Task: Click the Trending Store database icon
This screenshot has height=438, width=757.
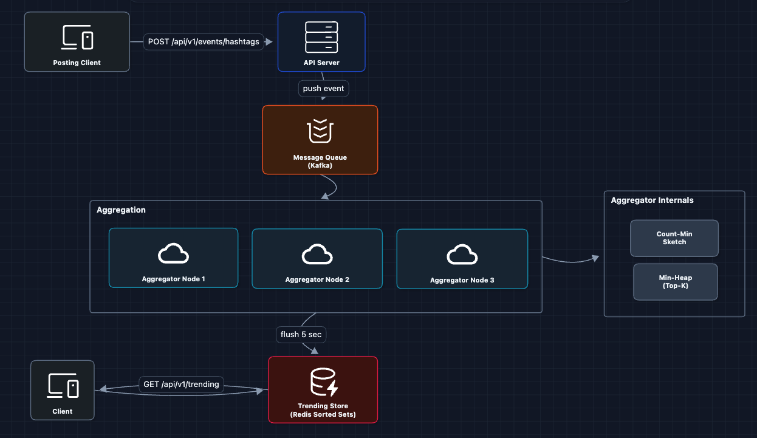Action: [x=323, y=382]
